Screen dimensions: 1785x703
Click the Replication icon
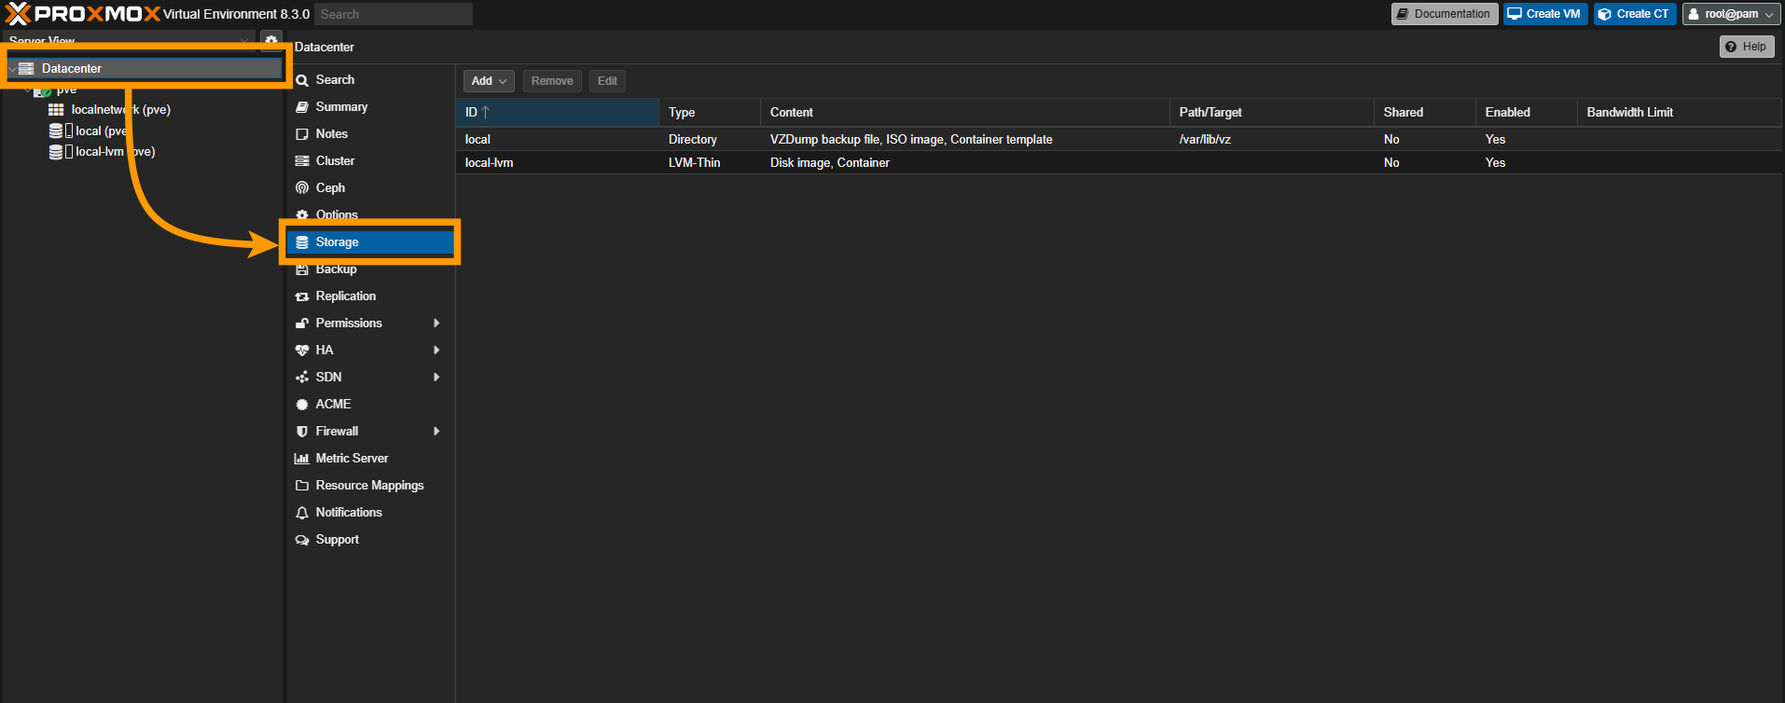(x=302, y=296)
